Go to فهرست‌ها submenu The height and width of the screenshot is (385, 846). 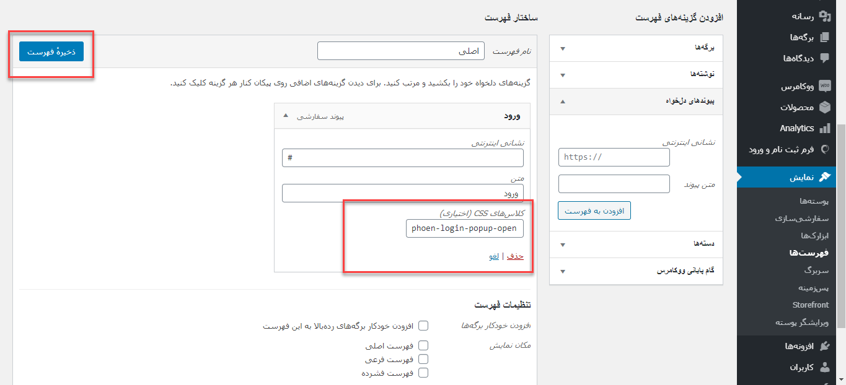tap(809, 253)
